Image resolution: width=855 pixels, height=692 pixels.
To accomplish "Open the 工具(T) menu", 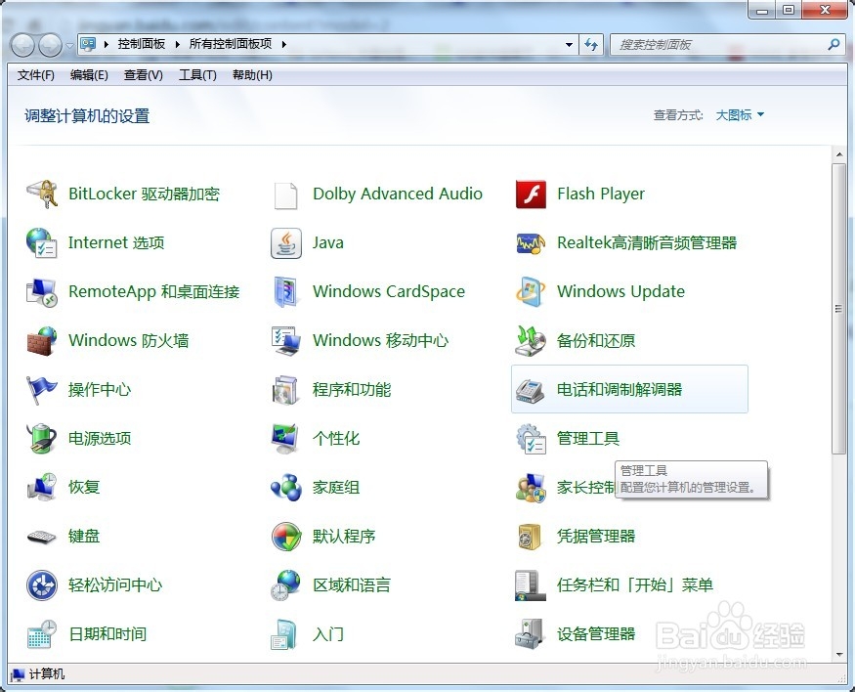I will (x=197, y=75).
